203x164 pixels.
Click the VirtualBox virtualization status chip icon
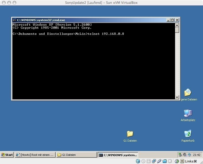170,161
